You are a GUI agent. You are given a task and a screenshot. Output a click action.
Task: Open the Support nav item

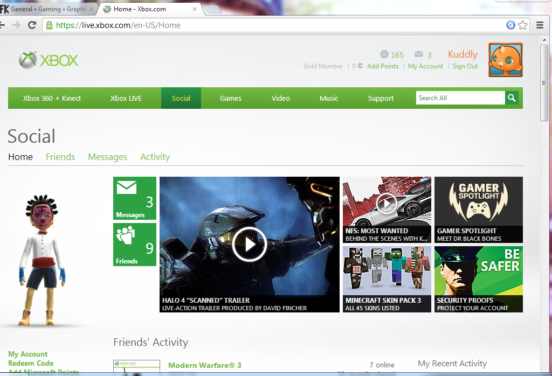point(381,98)
